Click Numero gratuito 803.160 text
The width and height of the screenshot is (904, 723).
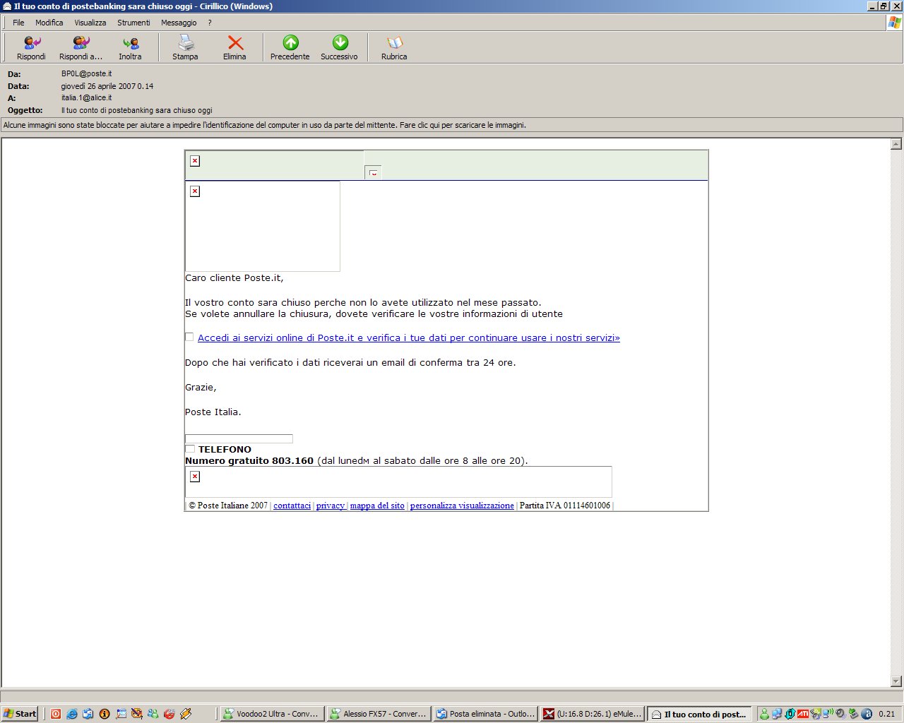coord(249,461)
